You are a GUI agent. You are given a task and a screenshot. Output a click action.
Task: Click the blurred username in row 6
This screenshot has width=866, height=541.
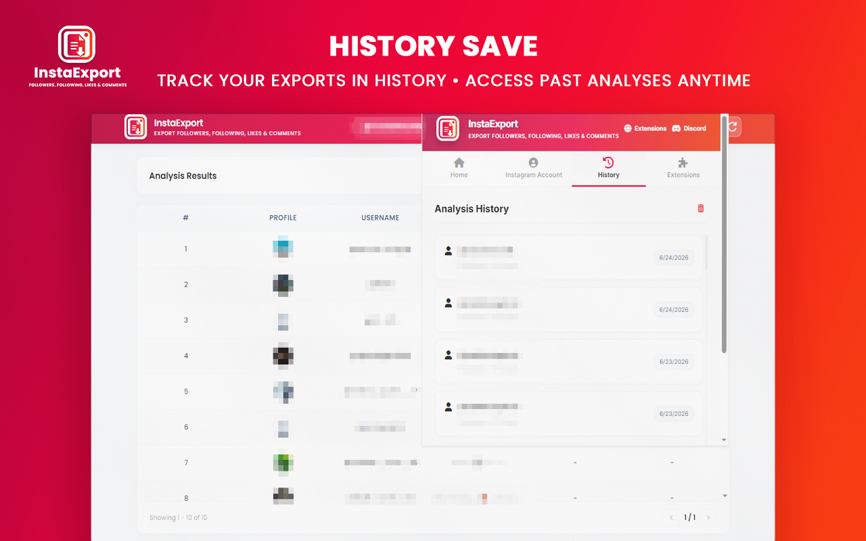(x=380, y=427)
